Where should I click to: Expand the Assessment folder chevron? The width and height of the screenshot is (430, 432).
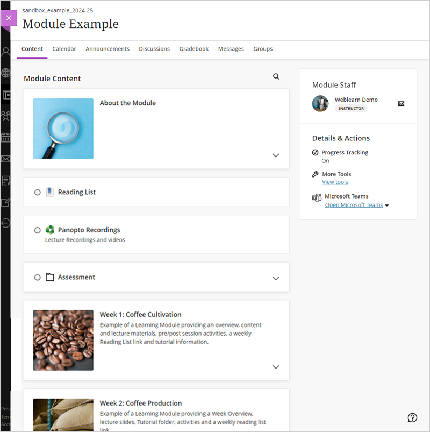pos(276,278)
